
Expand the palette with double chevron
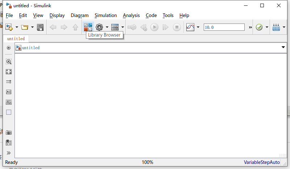click(9, 153)
